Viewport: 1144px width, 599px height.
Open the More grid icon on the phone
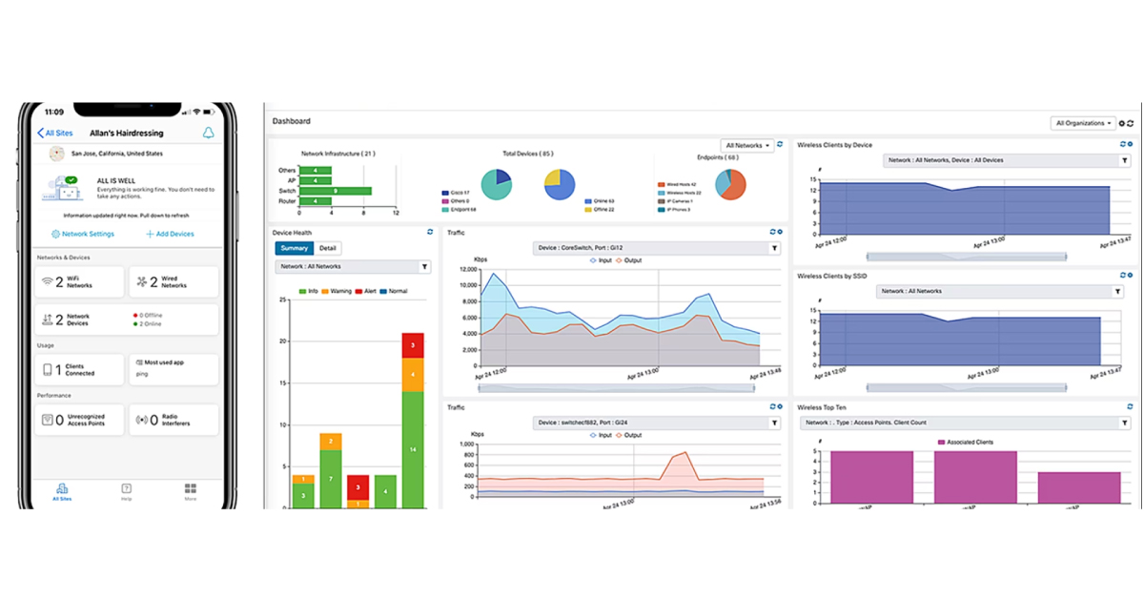[191, 487]
